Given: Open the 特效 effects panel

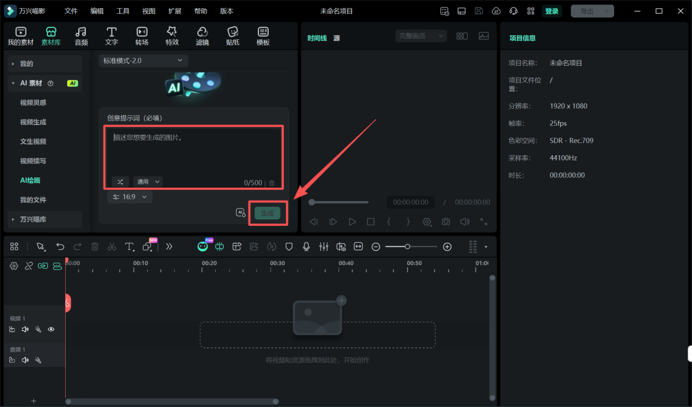Looking at the screenshot, I should tap(172, 36).
